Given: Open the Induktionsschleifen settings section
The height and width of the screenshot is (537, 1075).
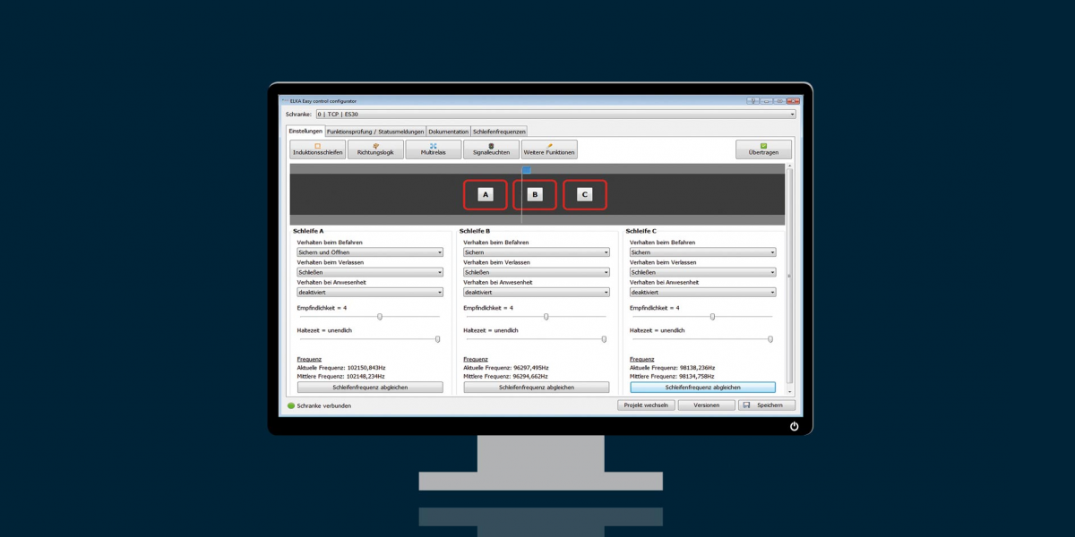Looking at the screenshot, I should (317, 149).
